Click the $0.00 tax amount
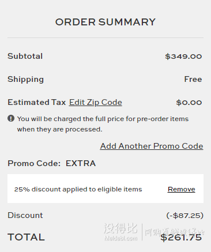This screenshot has width=211, height=252. [189, 103]
